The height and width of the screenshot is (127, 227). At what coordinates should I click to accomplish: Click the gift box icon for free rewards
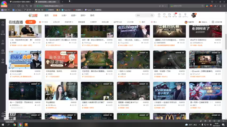(186, 22)
